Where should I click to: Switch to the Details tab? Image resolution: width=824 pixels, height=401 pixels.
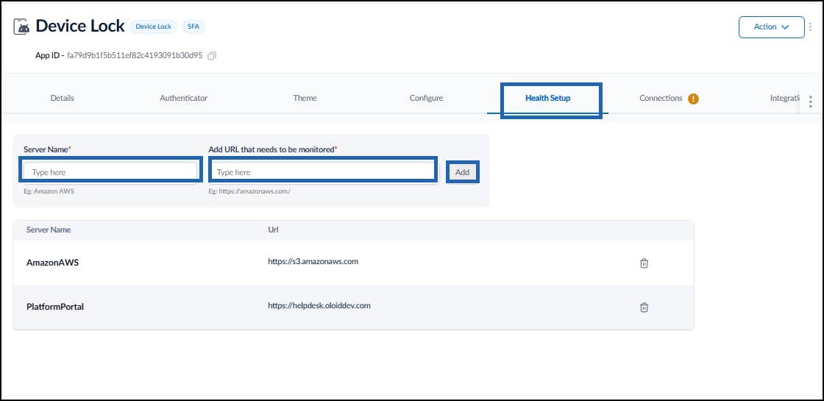(62, 98)
